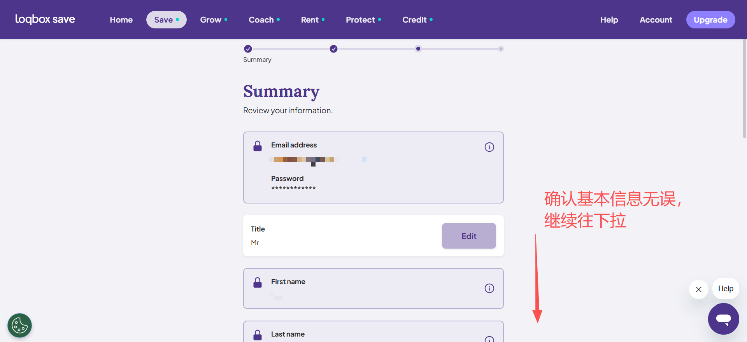Image resolution: width=747 pixels, height=342 pixels.
Task: Click the lock icon next to Last name
Action: 258,335
